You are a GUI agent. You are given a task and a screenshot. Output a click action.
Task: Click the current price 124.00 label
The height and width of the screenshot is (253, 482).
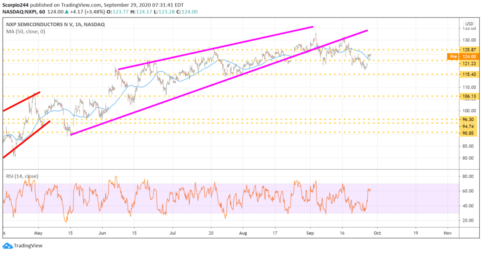tap(470, 57)
